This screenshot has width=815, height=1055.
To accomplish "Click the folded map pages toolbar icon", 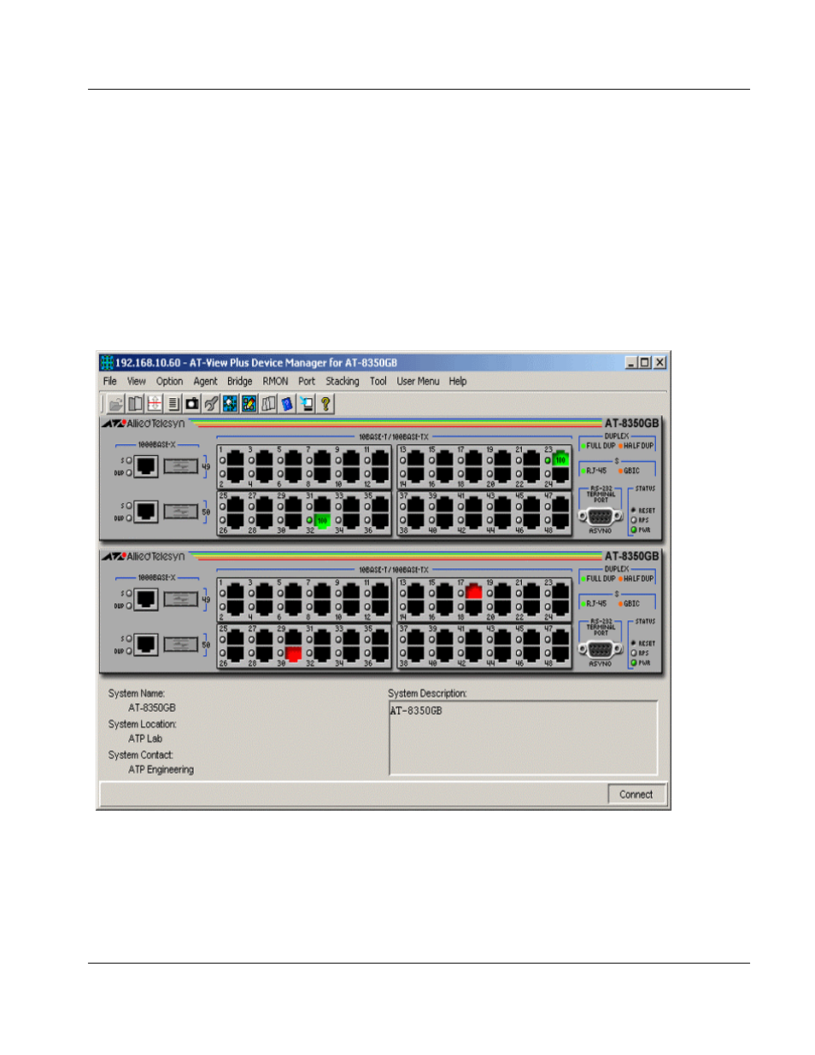I will point(268,404).
